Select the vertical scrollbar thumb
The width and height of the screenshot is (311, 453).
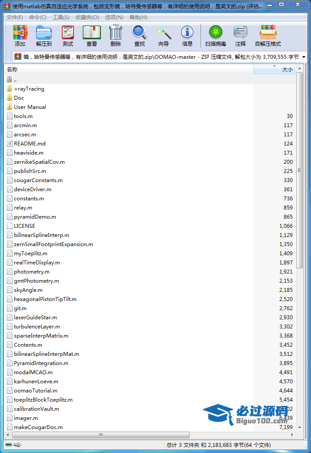tap(299, 170)
